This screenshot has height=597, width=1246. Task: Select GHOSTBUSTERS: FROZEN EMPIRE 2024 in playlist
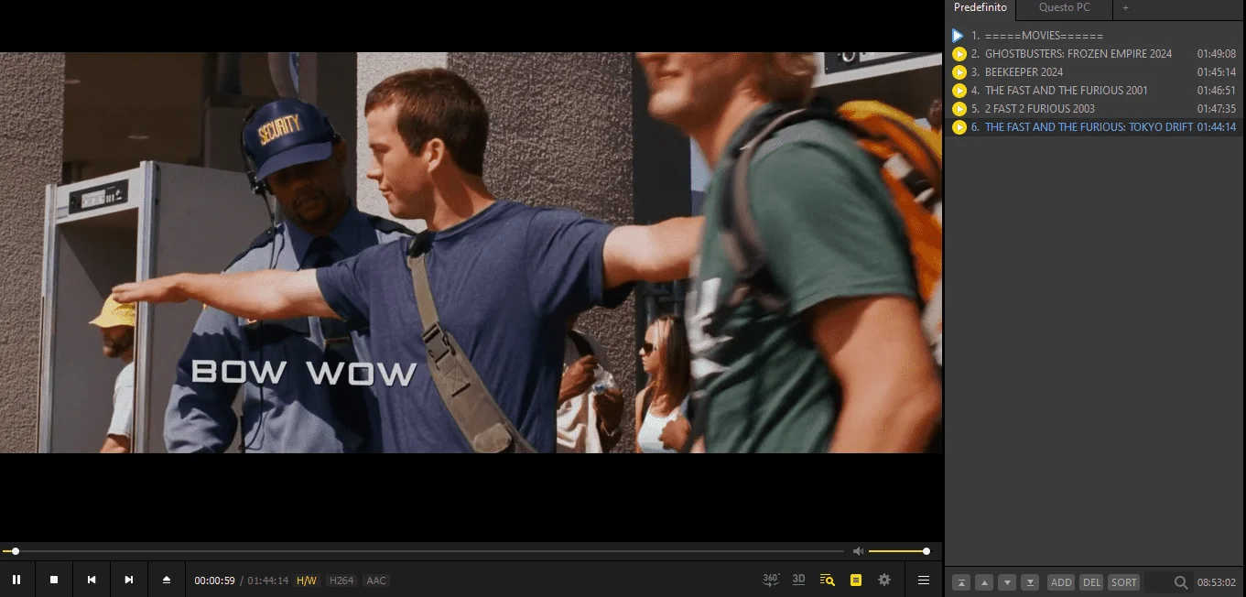click(x=1094, y=54)
